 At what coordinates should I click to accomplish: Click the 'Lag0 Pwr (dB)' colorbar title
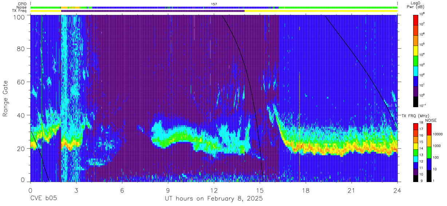pos(416,5)
